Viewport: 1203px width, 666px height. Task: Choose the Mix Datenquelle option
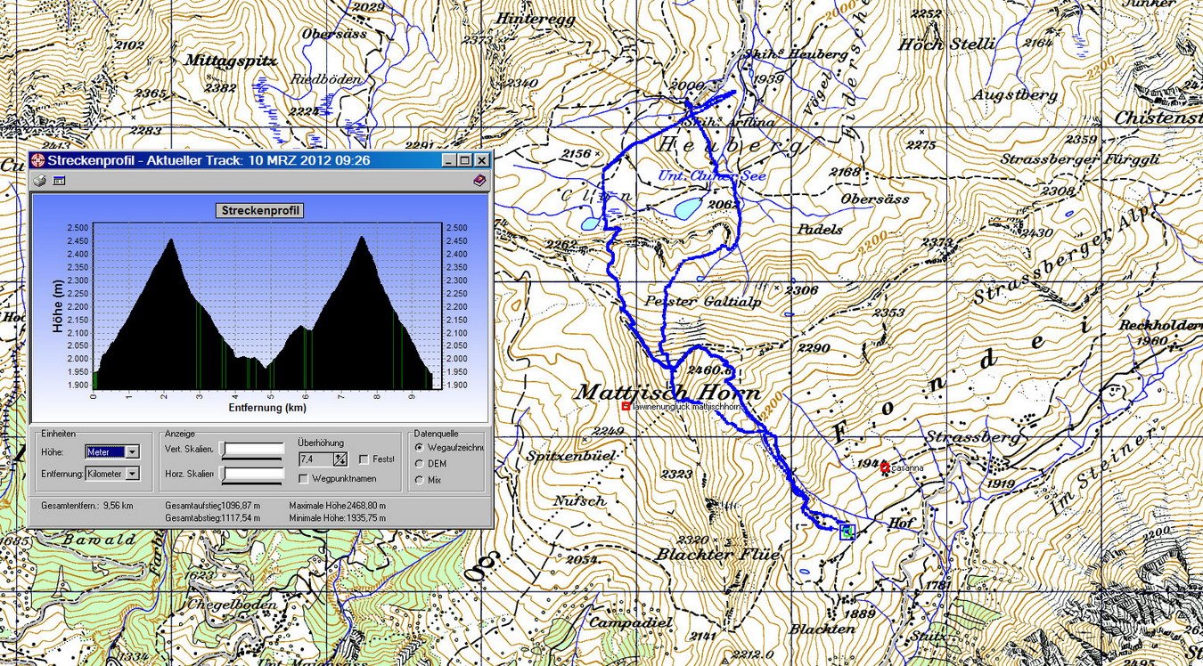420,480
